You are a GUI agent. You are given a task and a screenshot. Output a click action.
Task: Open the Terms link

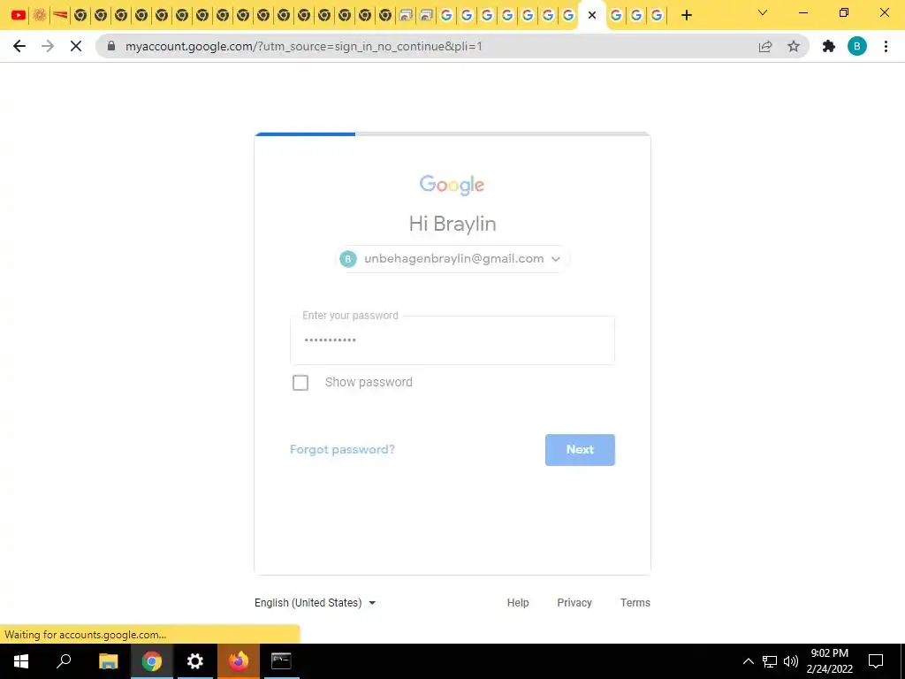635,603
